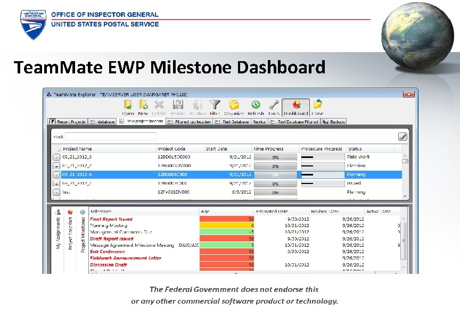Click the greyed Delete toolbar icon
This screenshot has height=318, width=460.
pos(159,107)
